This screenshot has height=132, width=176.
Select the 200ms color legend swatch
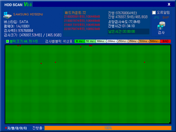tap(112, 41)
